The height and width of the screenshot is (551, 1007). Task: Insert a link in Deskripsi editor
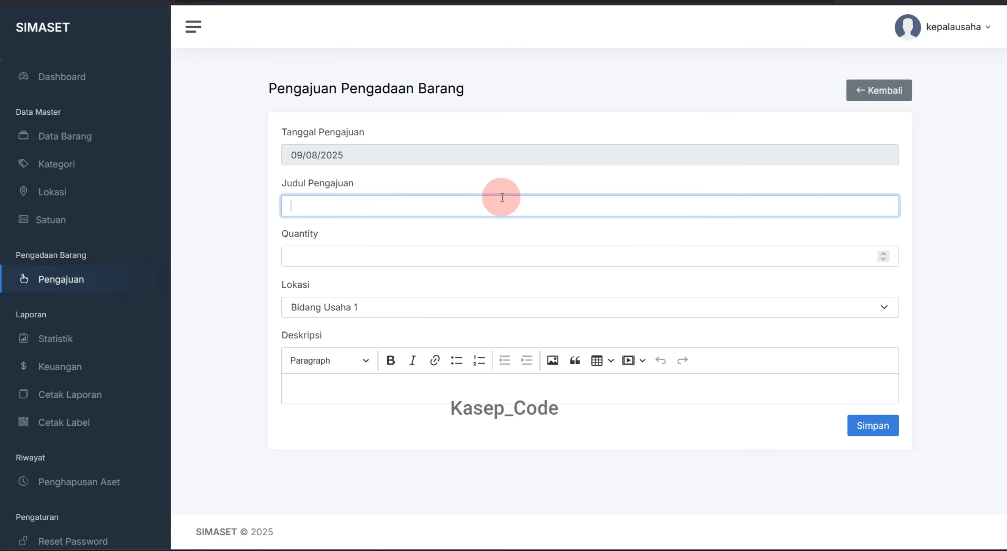435,360
